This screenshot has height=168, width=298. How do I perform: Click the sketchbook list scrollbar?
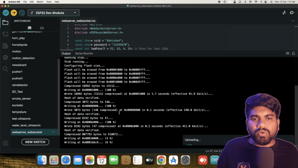(58, 97)
